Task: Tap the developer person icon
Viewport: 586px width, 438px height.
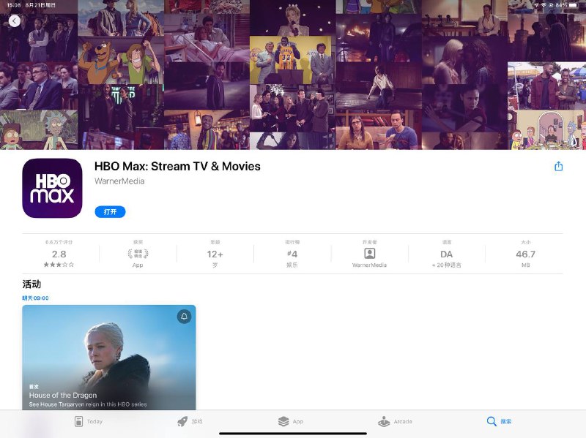Action: (370, 253)
